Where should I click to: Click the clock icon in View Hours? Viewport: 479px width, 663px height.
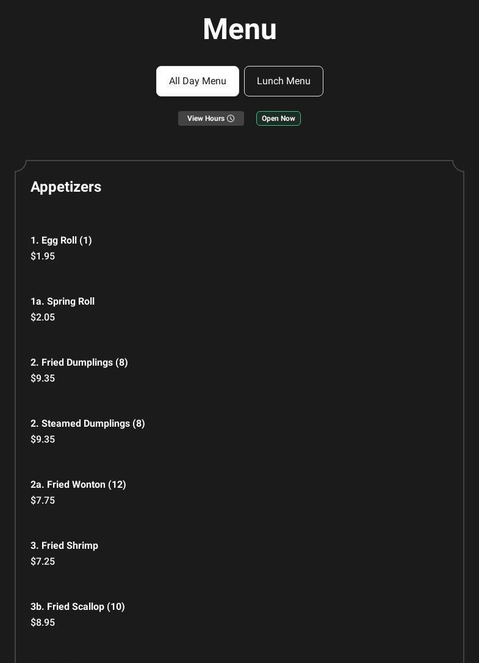[231, 118]
